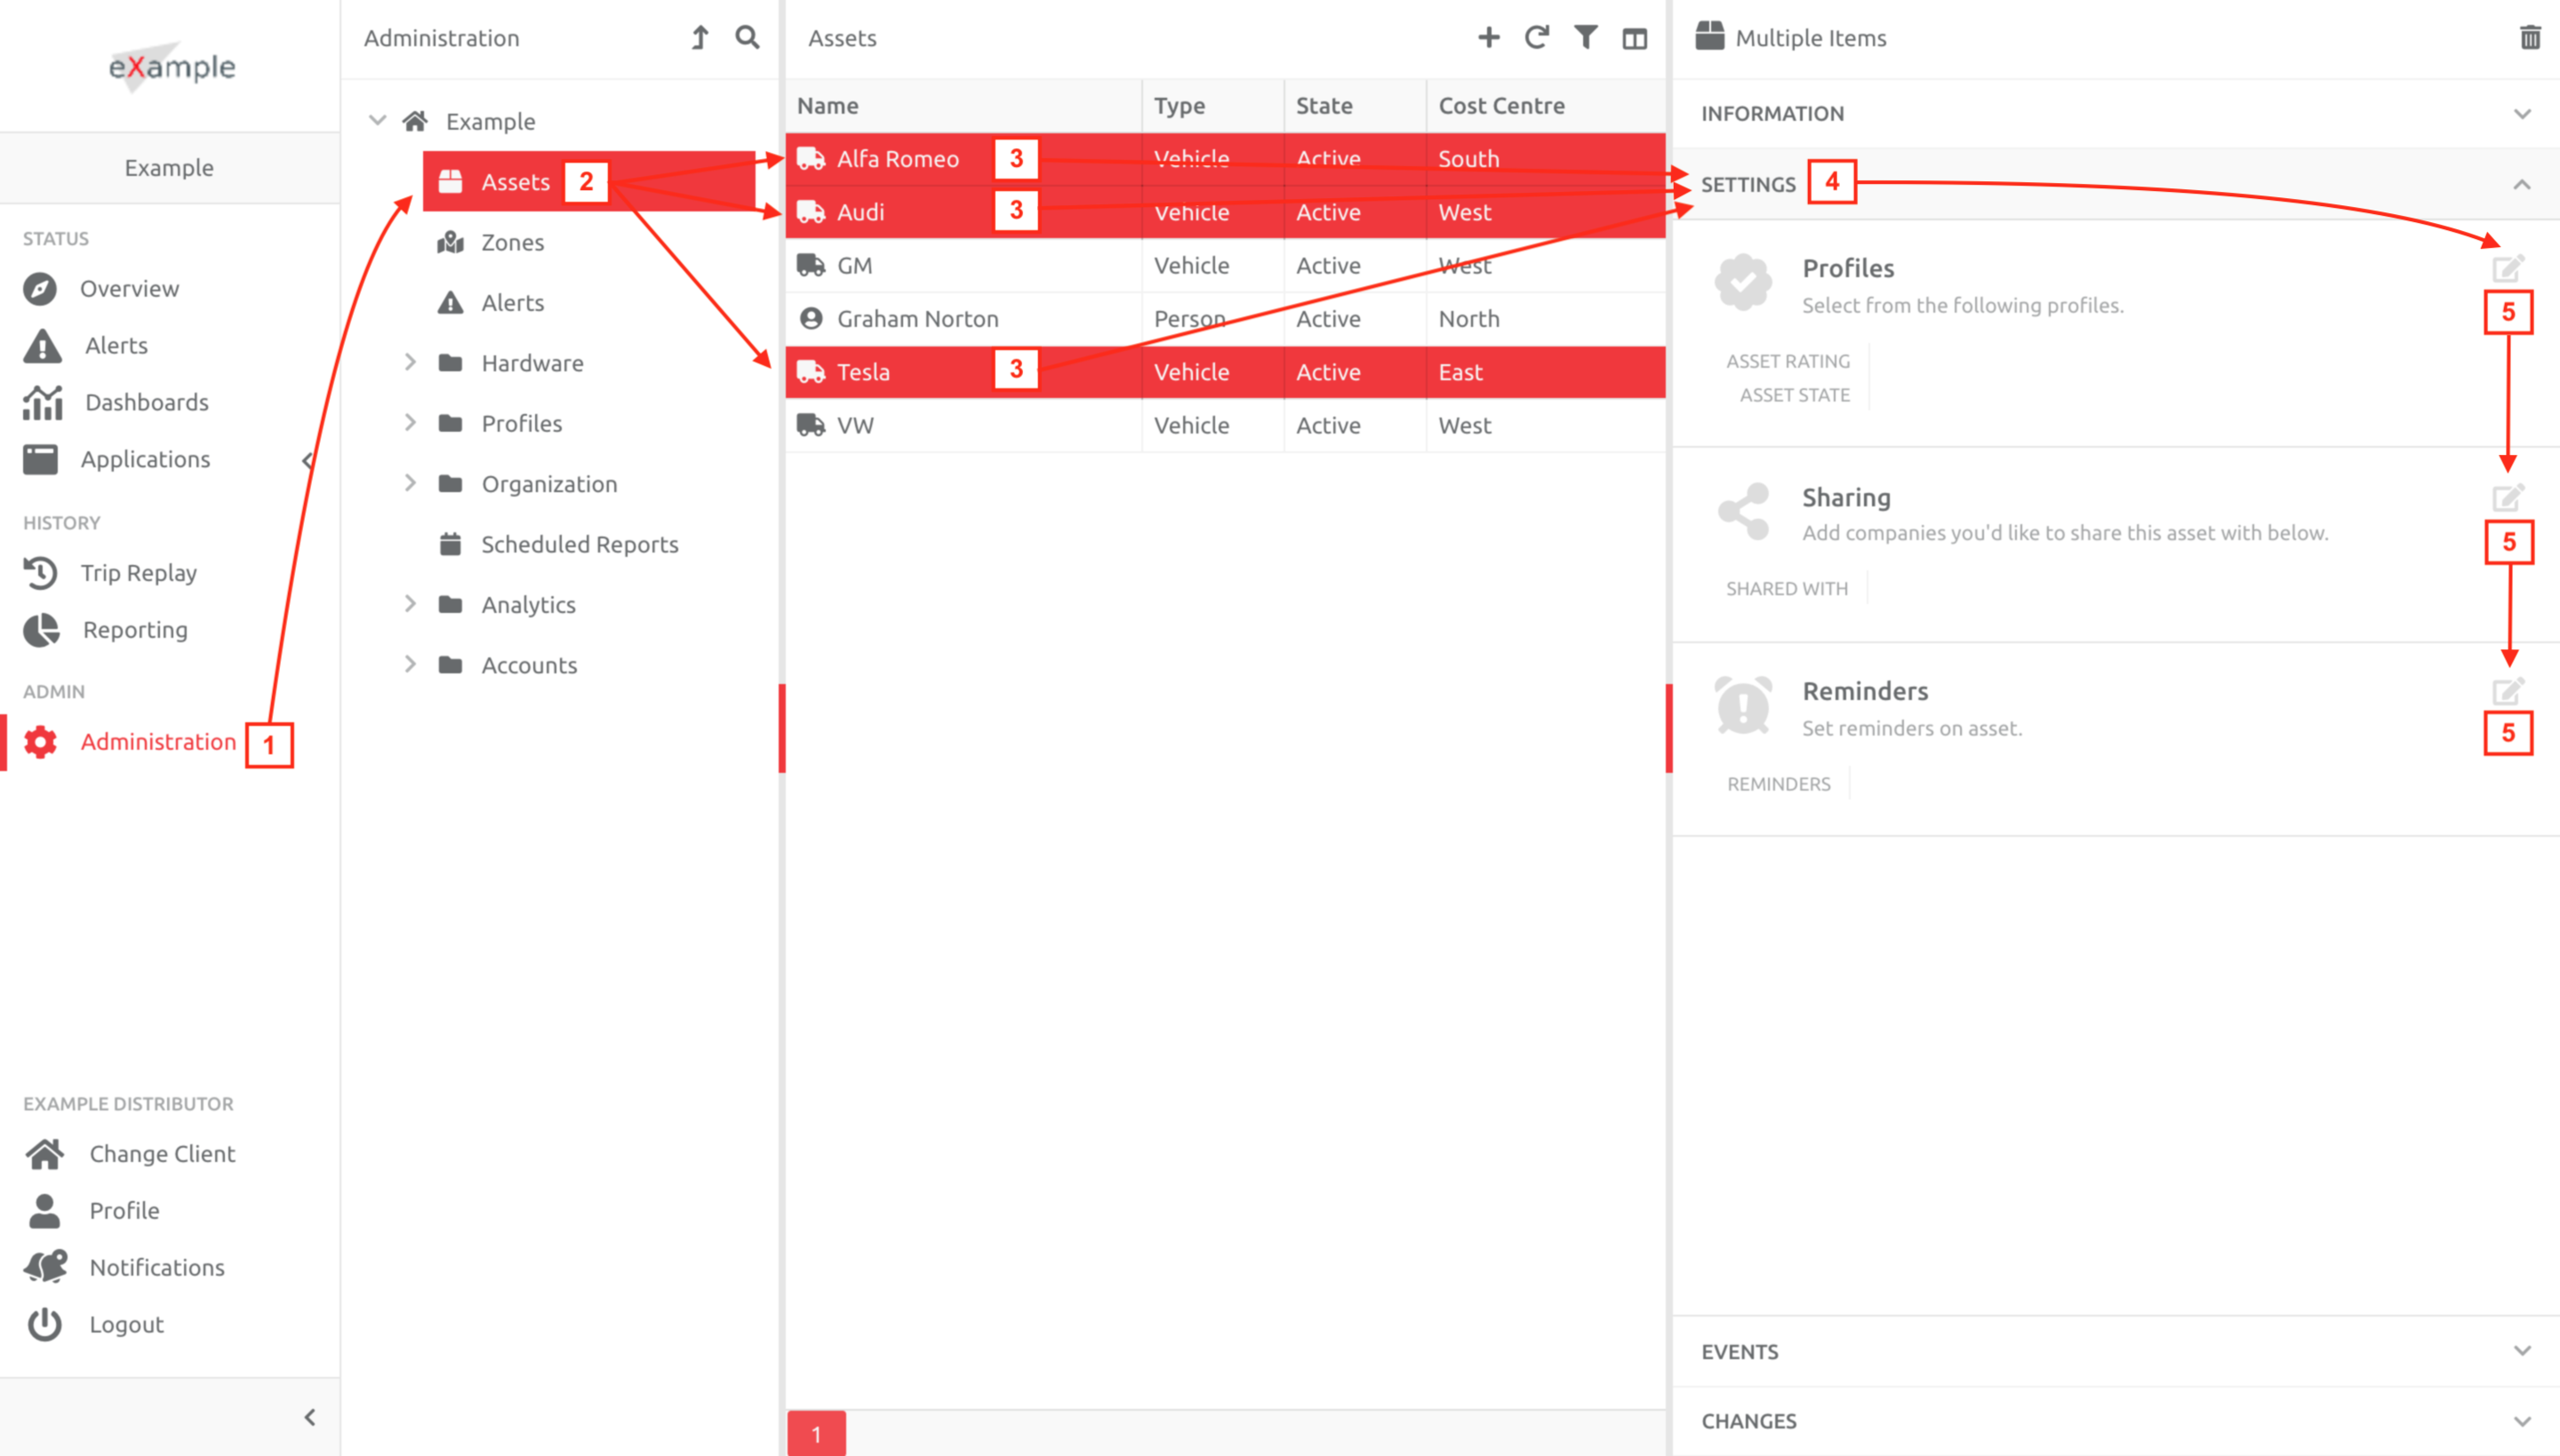Screen dimensions: 2560x1456
Task: Click the Logout link
Action: click(x=126, y=1324)
